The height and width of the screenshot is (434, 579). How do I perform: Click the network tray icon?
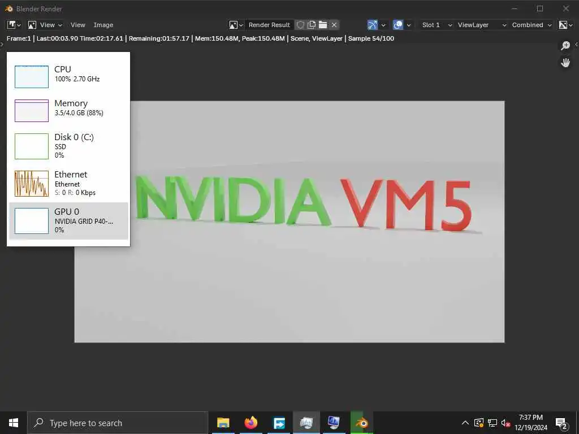(492, 423)
